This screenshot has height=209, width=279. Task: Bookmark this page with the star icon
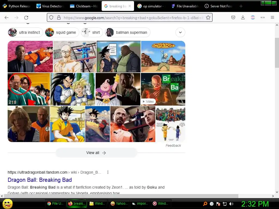point(208,17)
